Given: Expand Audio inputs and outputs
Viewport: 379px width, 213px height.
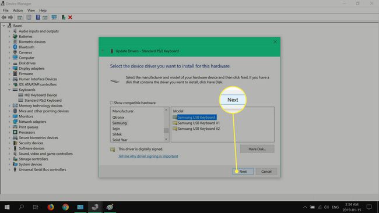Looking at the screenshot, I should pyautogui.click(x=9, y=31).
